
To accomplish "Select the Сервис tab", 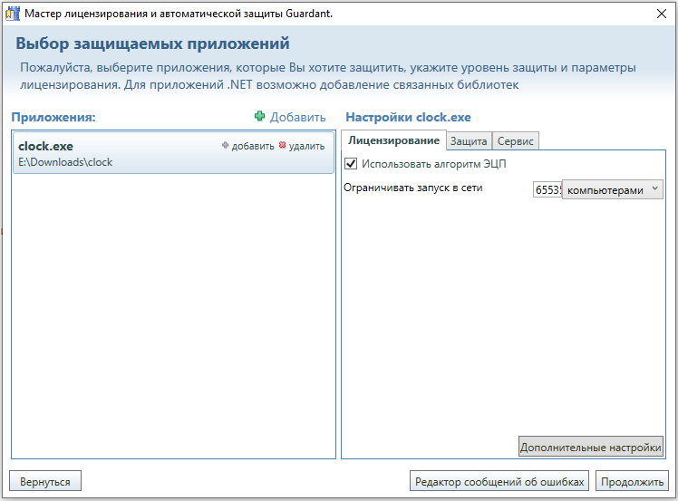I will 516,140.
